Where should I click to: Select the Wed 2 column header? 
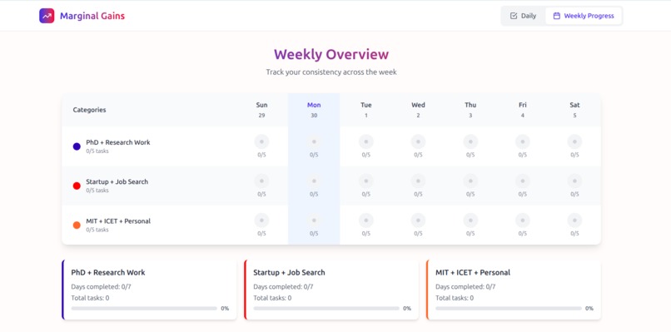pos(418,110)
